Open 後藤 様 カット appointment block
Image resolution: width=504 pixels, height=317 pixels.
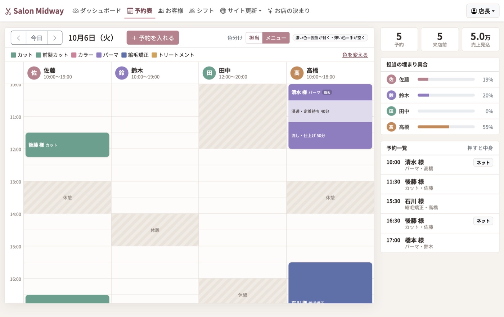click(67, 145)
